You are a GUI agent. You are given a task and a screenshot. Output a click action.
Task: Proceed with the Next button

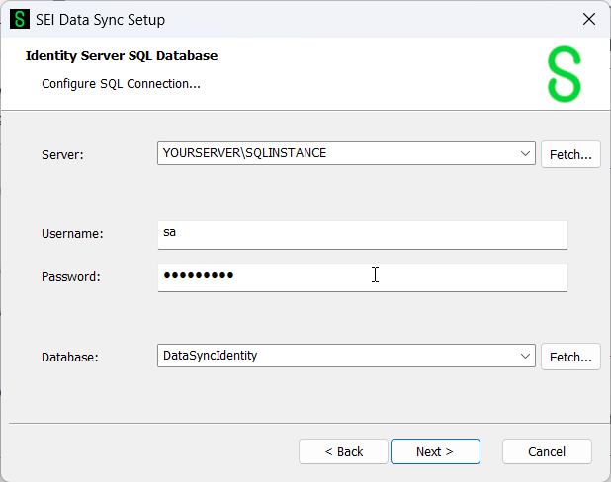pos(435,451)
